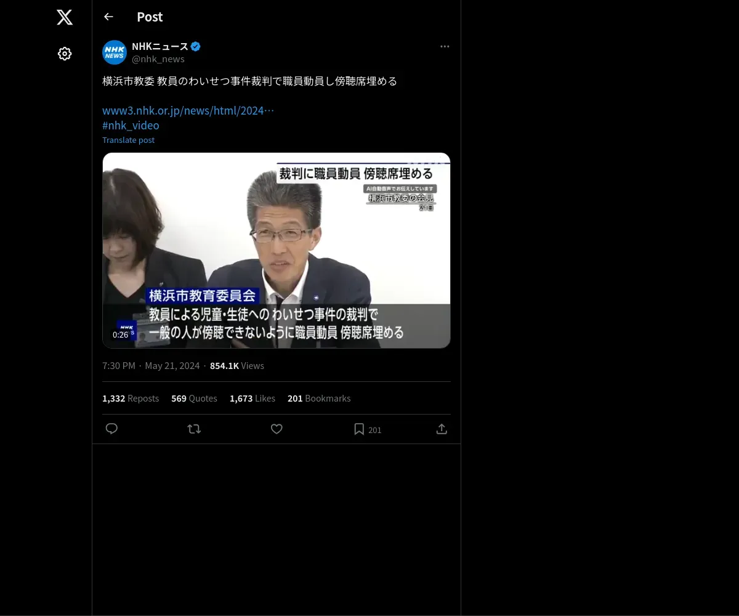
Task: Open the settings gear icon
Action: 65,54
